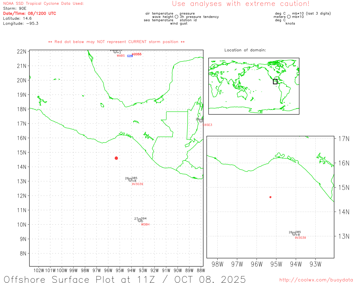Image resolution: width=353 pixels, height=283 pixels.
Task: Select the WABS station circle at top
Action: point(115,51)
